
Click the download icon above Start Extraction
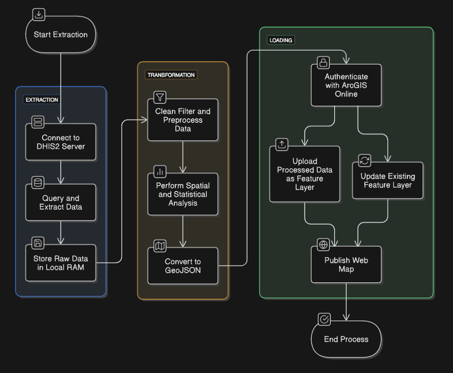39,14
